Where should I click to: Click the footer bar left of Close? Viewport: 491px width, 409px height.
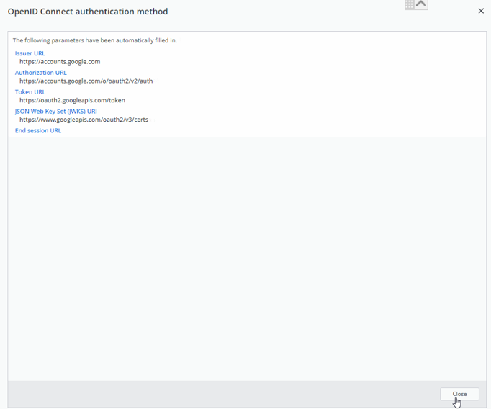coord(216,395)
